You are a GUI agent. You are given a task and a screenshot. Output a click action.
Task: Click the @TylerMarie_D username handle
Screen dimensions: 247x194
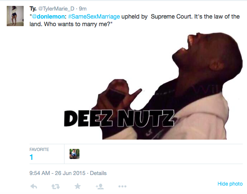click(x=56, y=9)
